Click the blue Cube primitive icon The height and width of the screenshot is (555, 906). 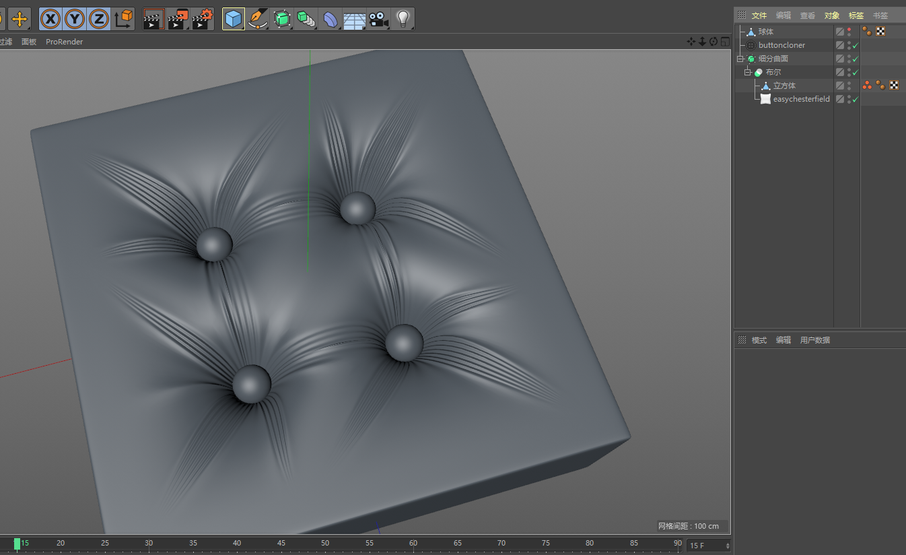click(233, 19)
